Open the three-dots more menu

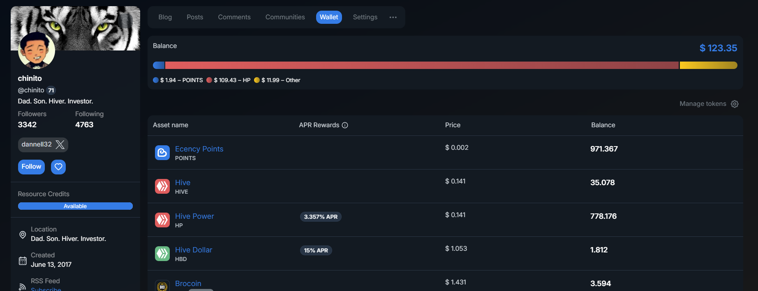(x=393, y=17)
